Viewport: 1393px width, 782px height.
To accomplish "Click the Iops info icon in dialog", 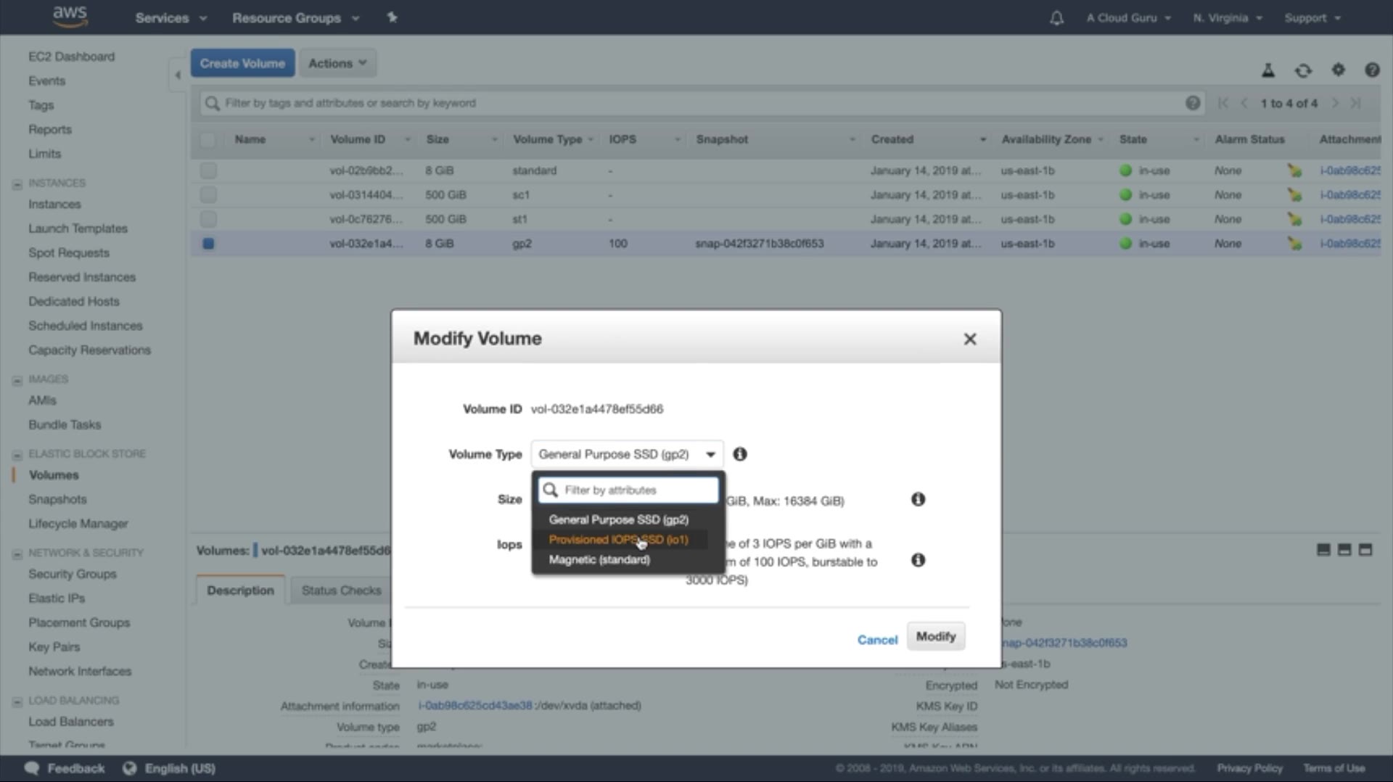I will tap(918, 560).
